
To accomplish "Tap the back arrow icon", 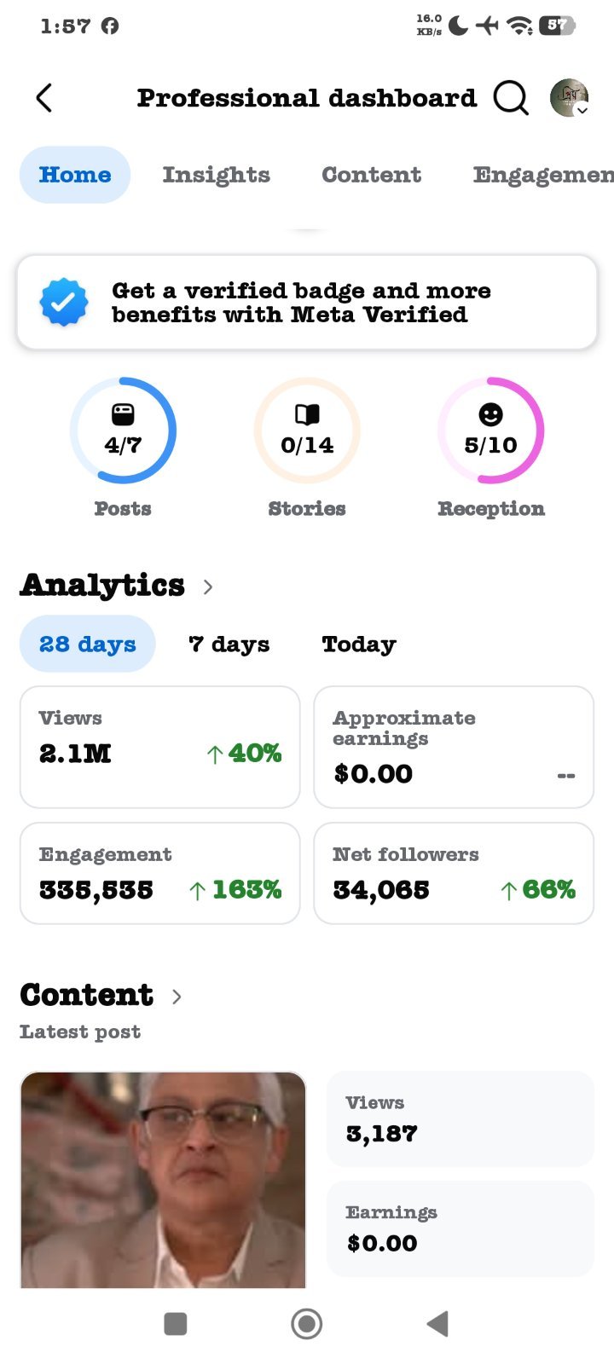I will click(44, 98).
